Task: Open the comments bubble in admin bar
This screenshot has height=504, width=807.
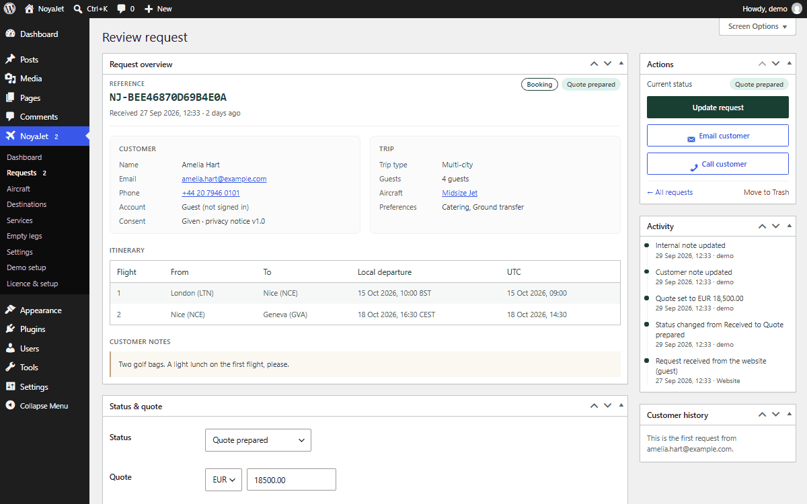Action: pyautogui.click(x=121, y=9)
